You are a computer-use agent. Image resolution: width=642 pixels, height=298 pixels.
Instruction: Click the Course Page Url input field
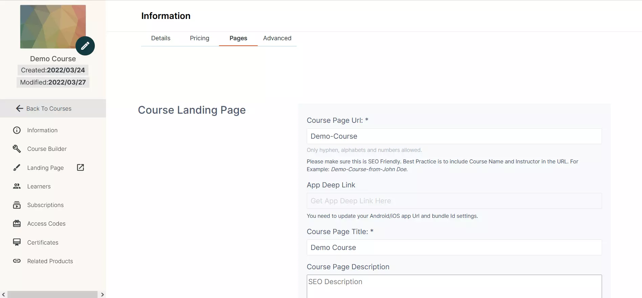point(454,136)
